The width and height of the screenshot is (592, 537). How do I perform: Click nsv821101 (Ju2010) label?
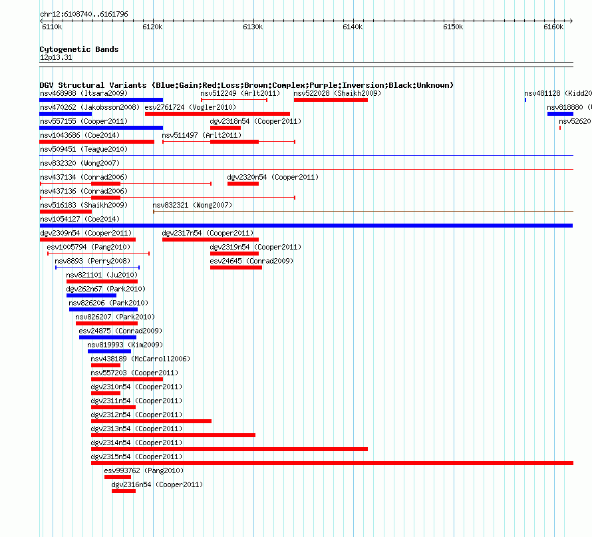pos(102,275)
